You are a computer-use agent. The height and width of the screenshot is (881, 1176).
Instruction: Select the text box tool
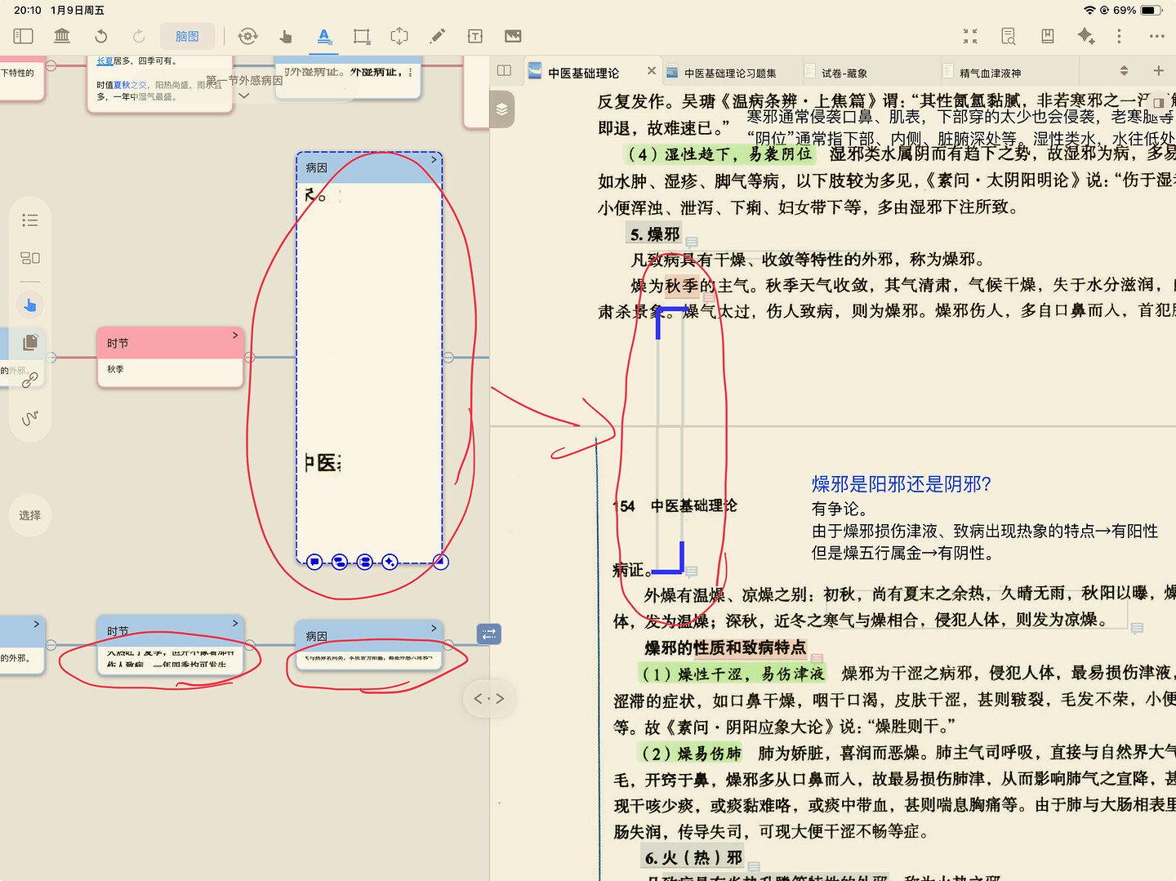(x=475, y=36)
